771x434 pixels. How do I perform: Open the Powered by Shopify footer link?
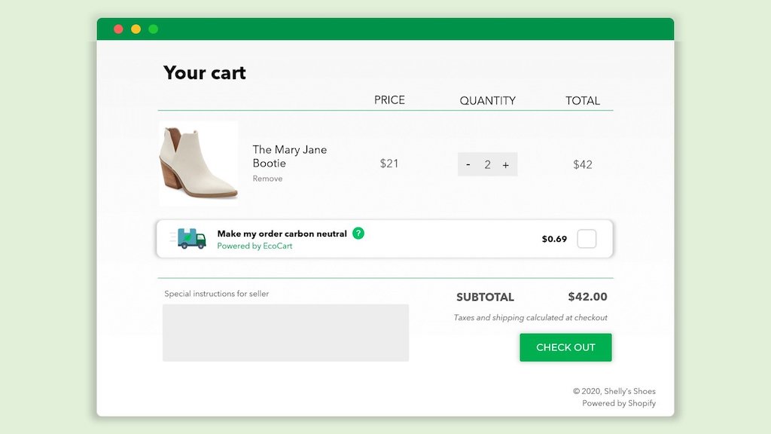(x=618, y=403)
